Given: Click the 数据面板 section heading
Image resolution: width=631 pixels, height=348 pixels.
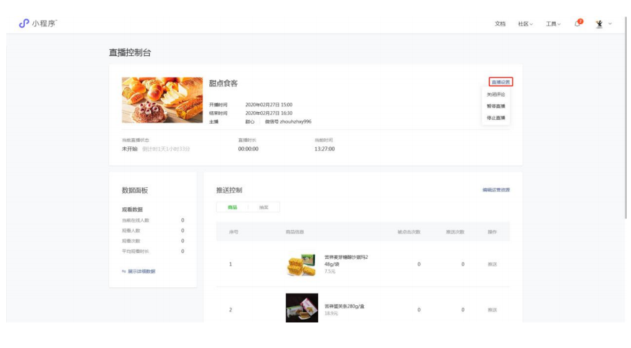Looking at the screenshot, I should pyautogui.click(x=135, y=191).
